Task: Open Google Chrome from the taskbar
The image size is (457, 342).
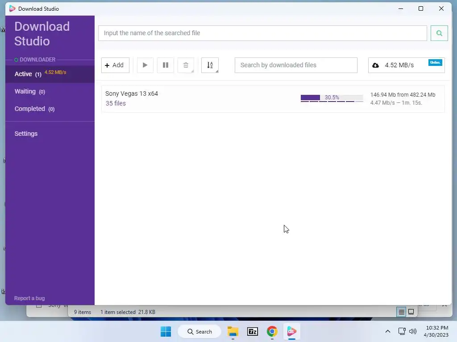Action: click(x=272, y=331)
